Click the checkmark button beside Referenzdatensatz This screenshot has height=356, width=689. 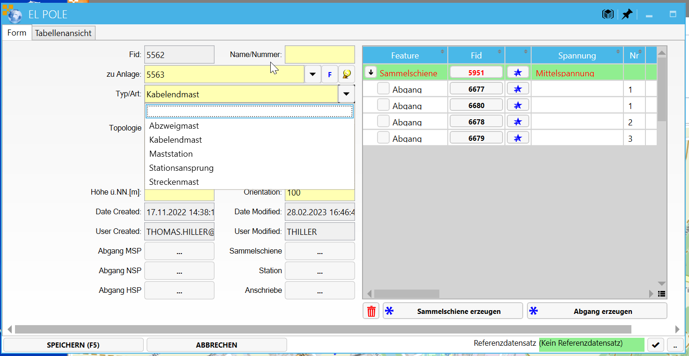[656, 345]
